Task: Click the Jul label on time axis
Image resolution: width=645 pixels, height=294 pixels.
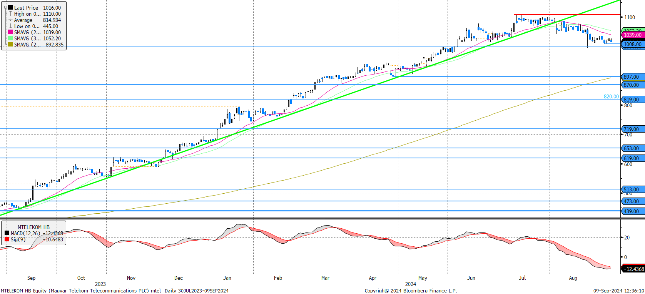Action: pyautogui.click(x=522, y=278)
